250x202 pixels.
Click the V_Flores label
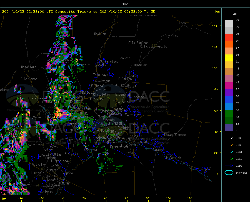tap(46, 191)
